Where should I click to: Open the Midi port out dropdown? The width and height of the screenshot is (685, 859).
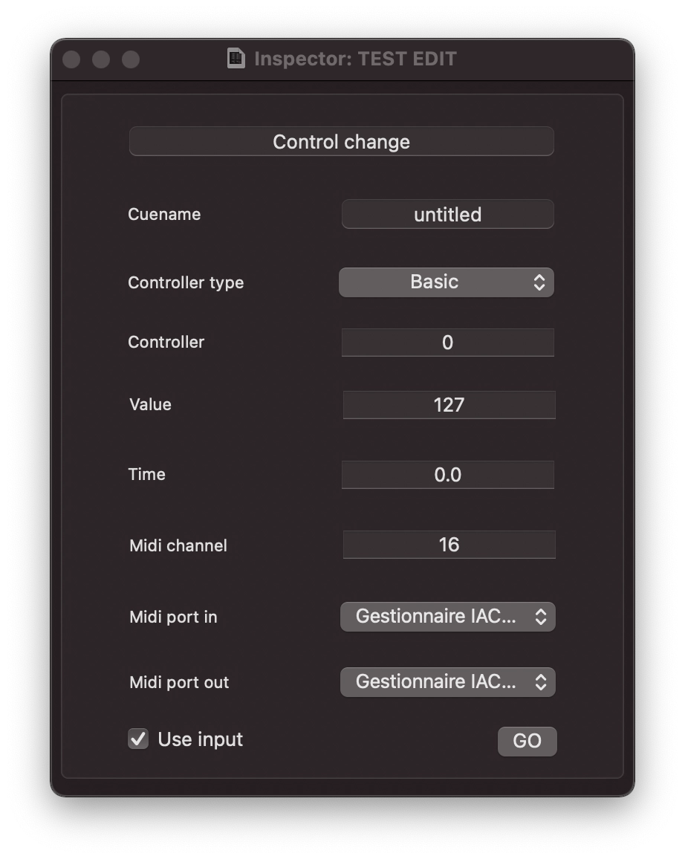click(x=448, y=682)
